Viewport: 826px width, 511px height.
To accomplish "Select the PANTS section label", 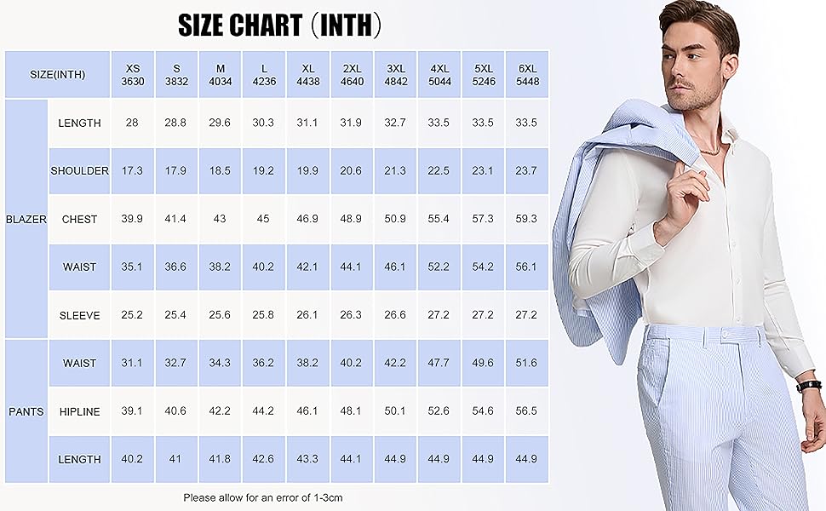I will 26,411.
